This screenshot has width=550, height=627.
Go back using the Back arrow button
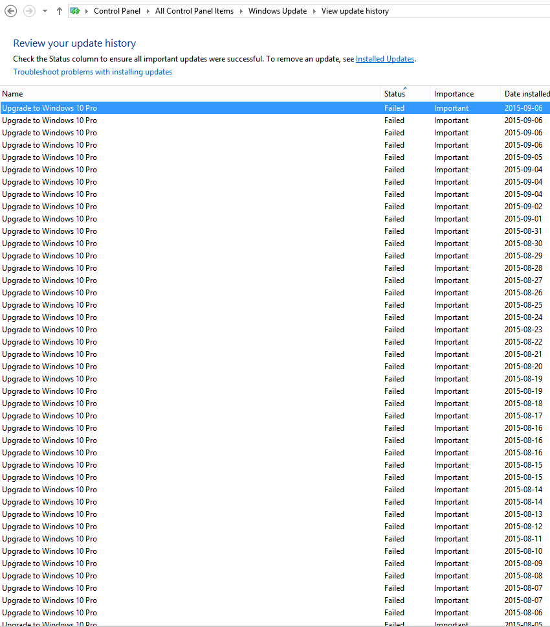(x=11, y=11)
